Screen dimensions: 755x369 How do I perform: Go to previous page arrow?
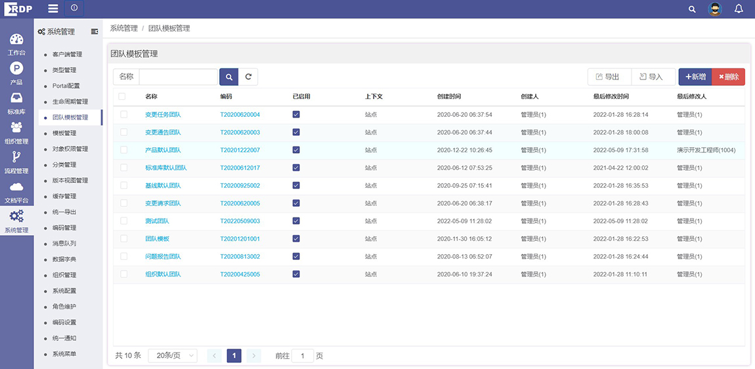214,356
